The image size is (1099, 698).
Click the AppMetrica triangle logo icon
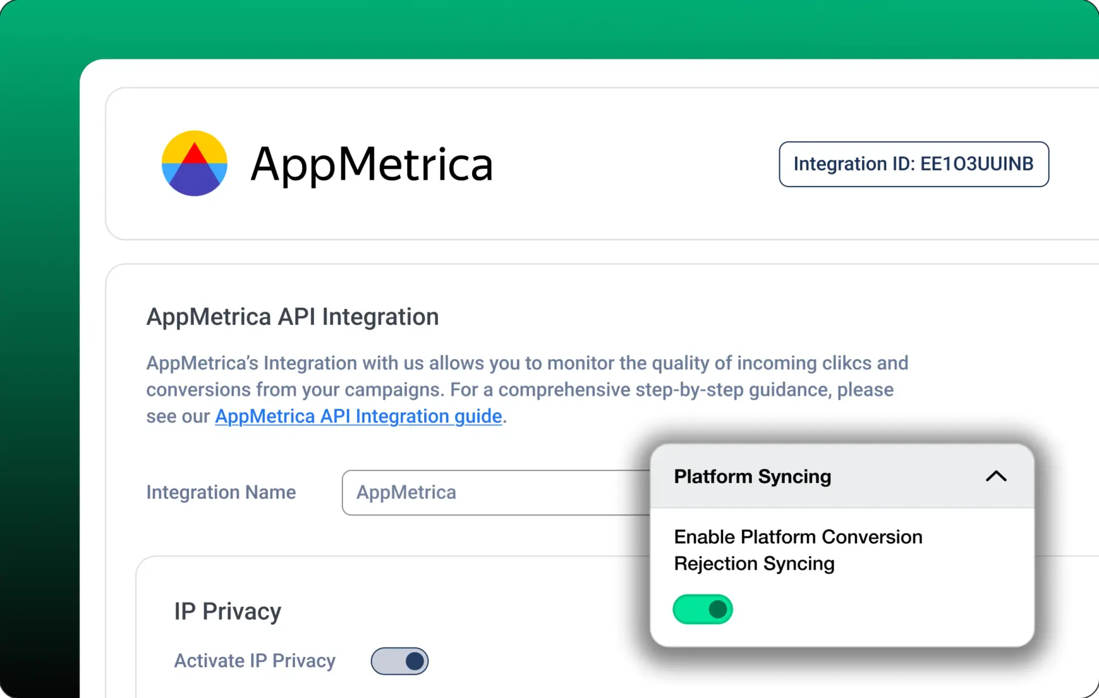tap(195, 164)
